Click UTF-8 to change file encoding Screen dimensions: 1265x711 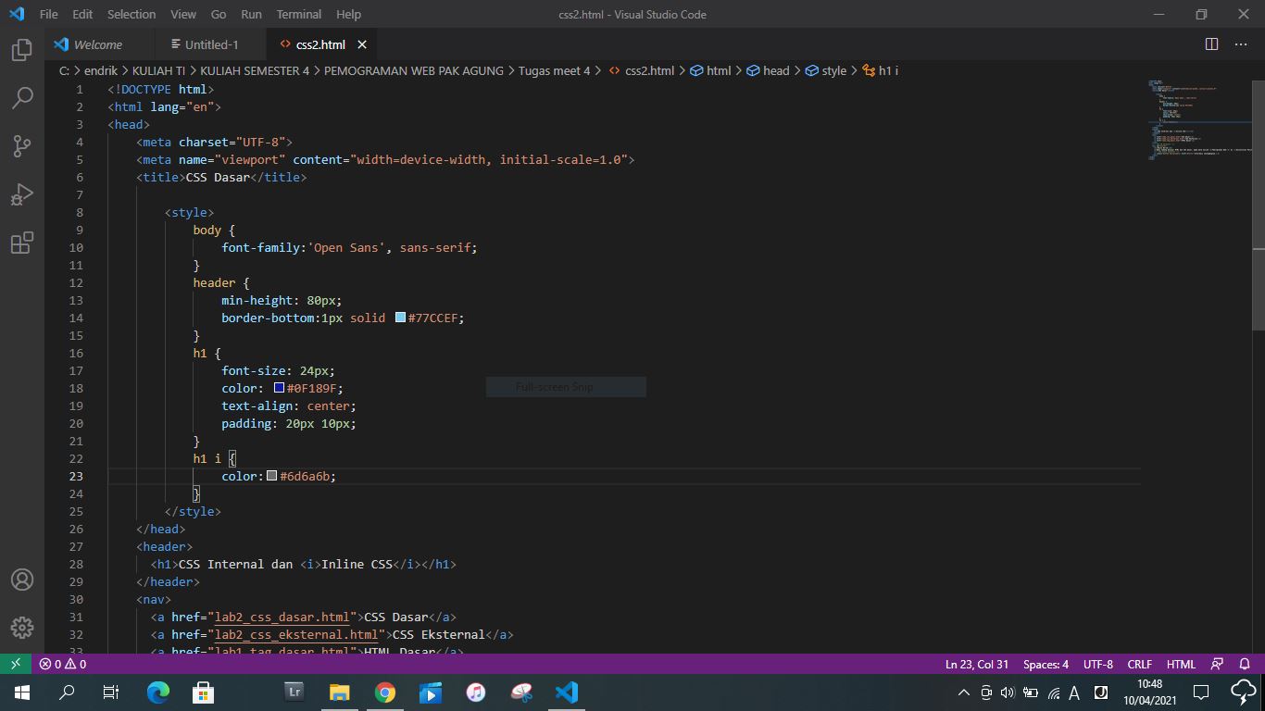[x=1097, y=664]
